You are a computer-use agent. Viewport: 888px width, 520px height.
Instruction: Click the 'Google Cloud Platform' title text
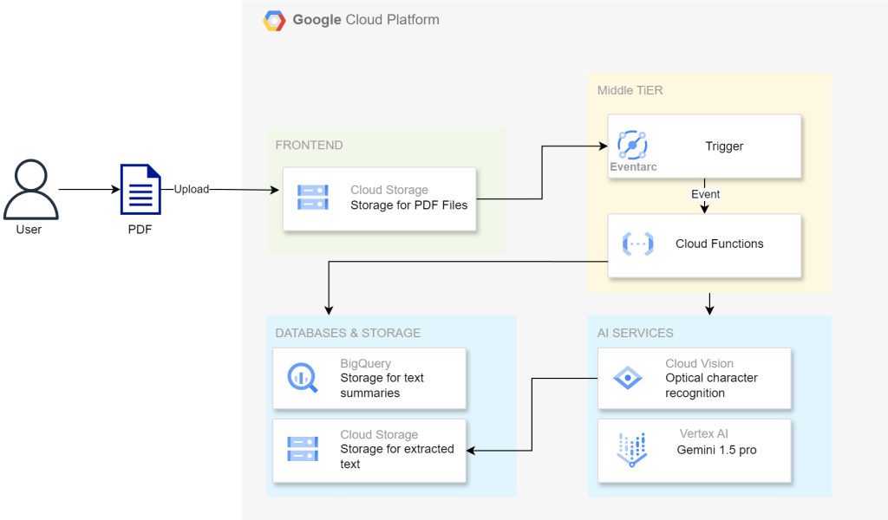(x=366, y=20)
